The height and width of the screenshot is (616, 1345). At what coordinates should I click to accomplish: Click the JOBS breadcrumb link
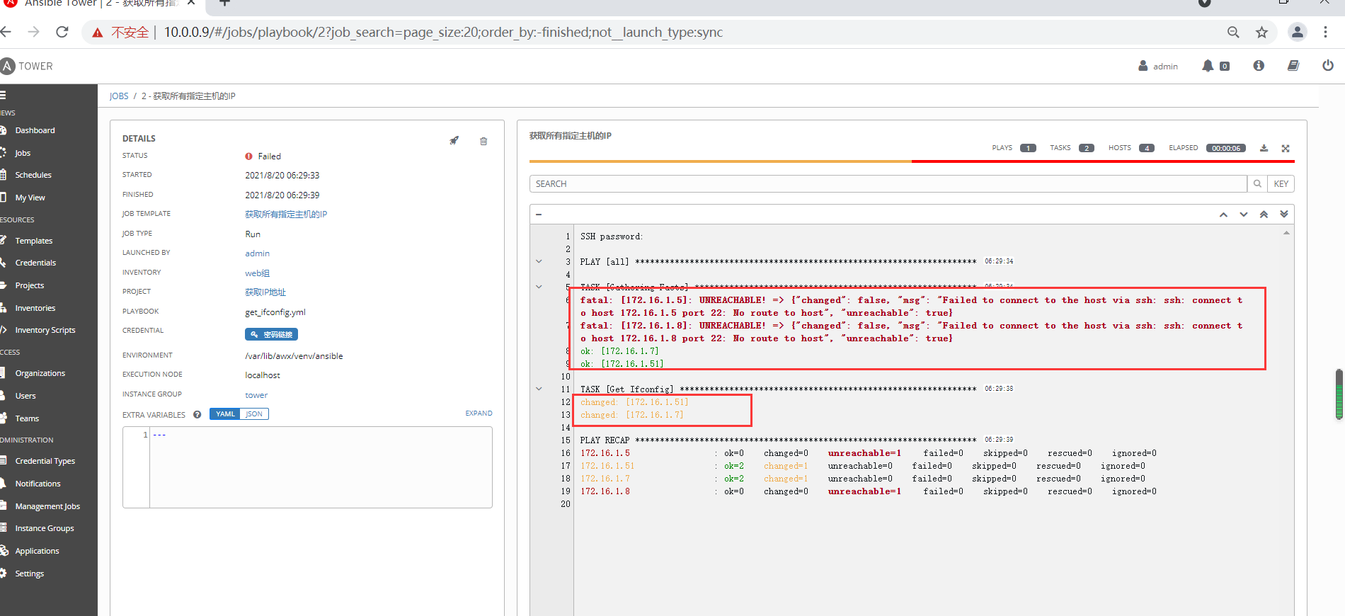(x=119, y=96)
